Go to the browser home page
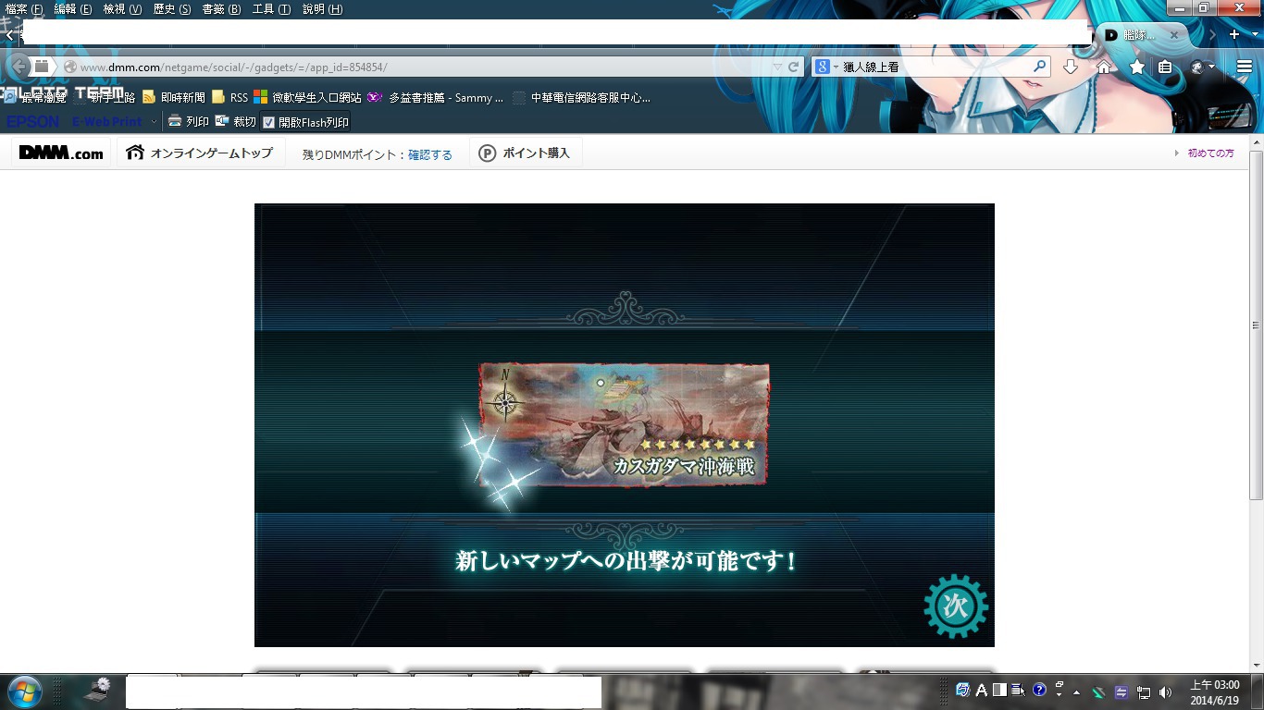The image size is (1264, 710). click(x=1104, y=67)
